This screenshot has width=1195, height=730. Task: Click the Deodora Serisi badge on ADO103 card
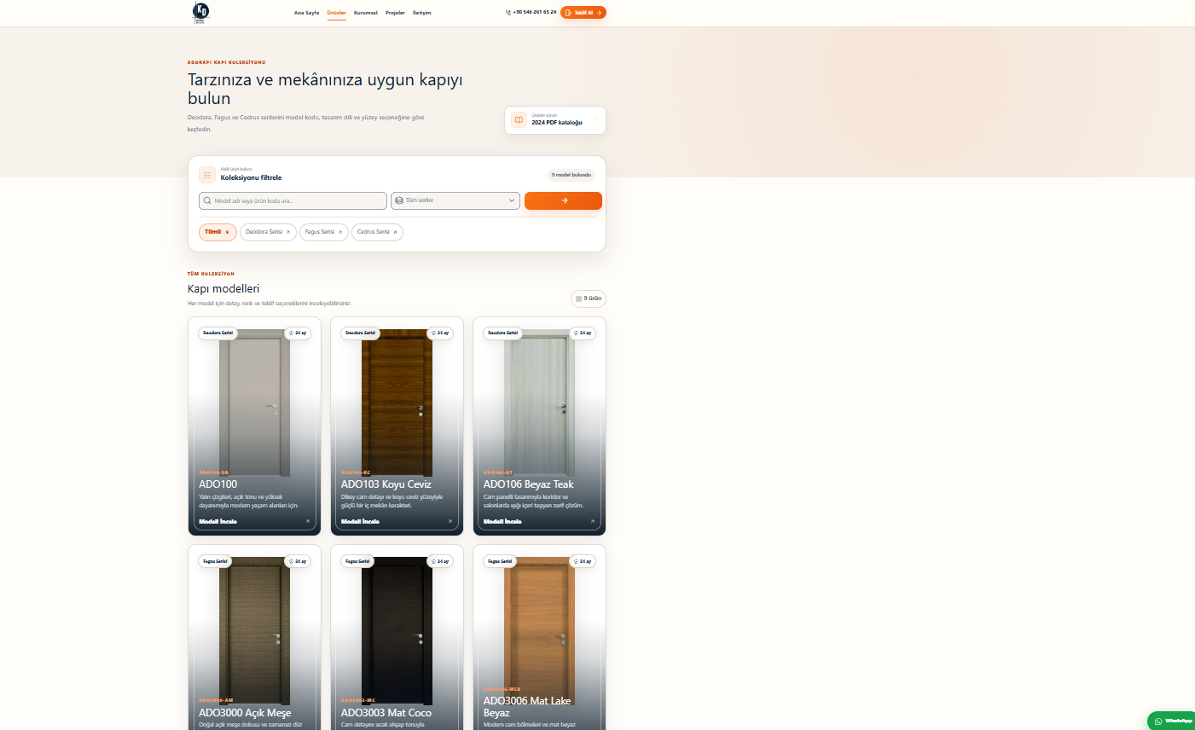(360, 333)
